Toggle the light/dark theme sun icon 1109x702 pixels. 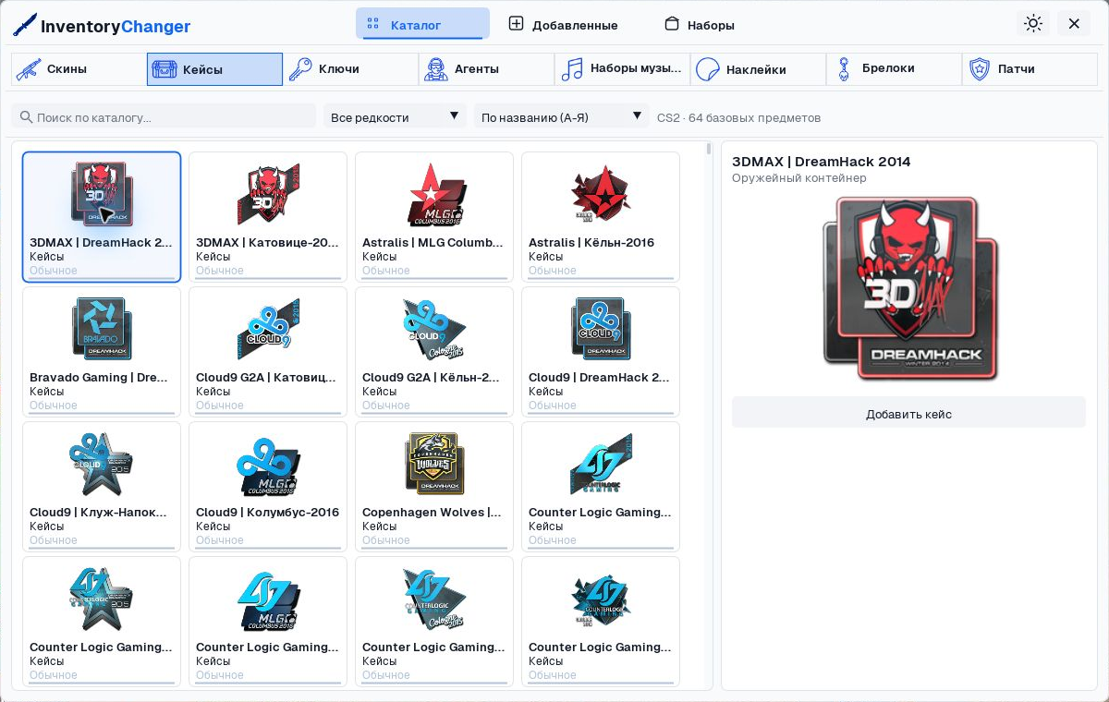[x=1033, y=23]
